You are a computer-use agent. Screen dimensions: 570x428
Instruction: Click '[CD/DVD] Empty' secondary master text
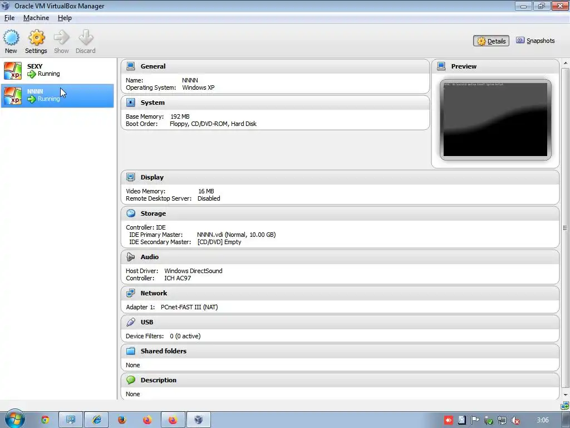219,242
